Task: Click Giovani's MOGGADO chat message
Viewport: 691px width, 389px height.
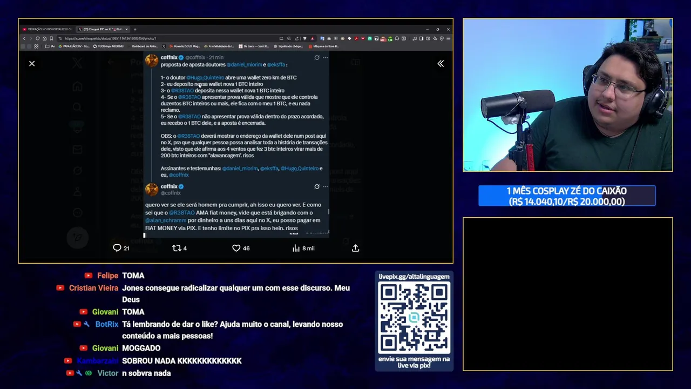Action: 141,348
